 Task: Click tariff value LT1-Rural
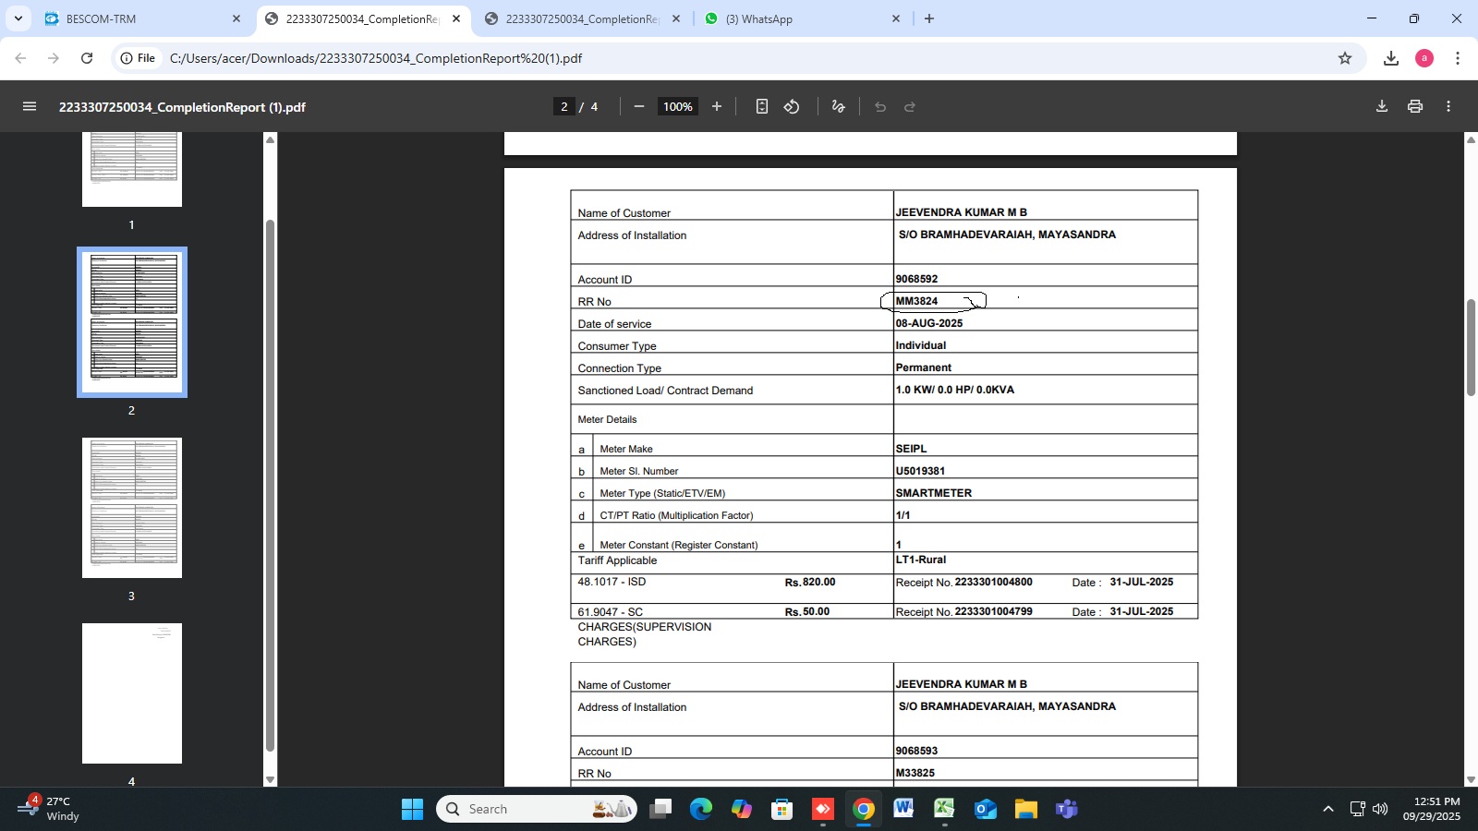(921, 560)
